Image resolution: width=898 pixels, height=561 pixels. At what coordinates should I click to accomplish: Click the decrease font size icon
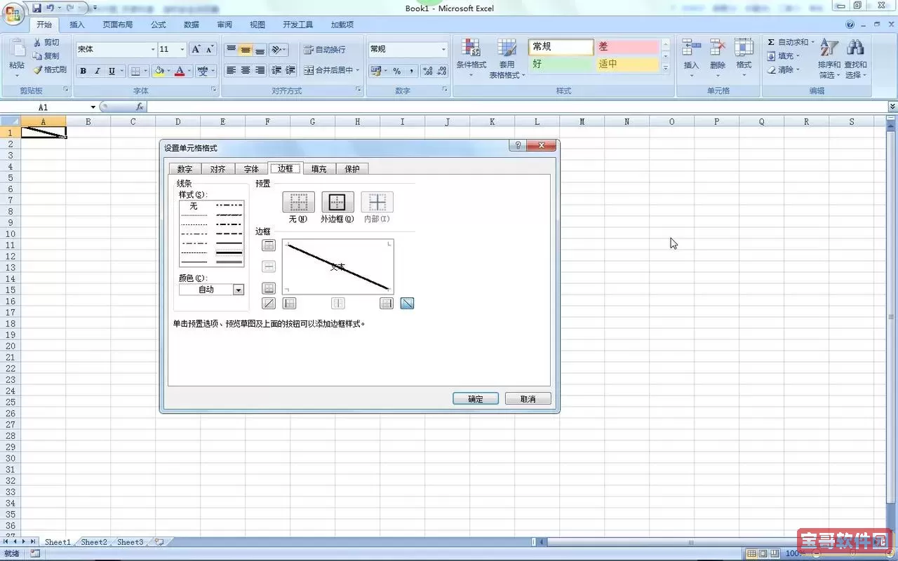point(210,49)
